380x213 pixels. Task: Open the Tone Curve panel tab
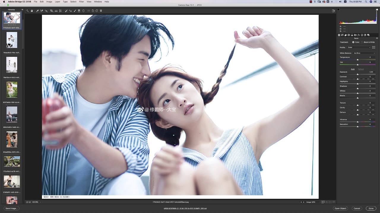coord(342,35)
